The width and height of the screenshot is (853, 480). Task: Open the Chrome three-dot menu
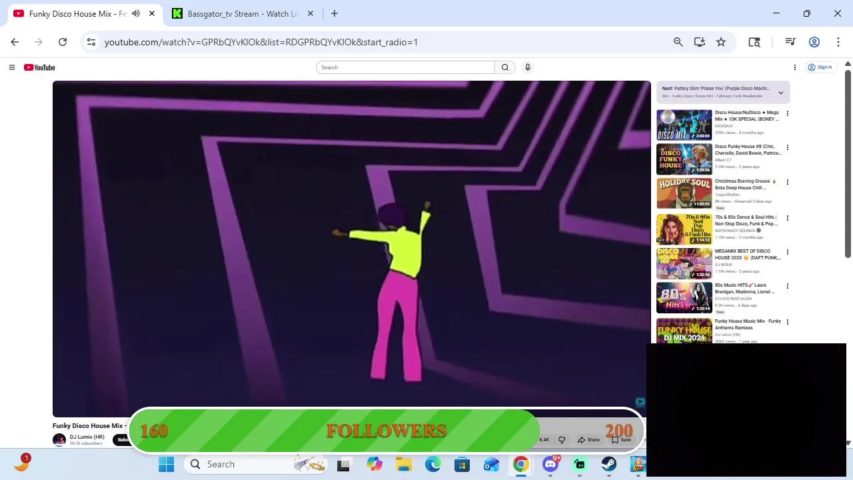(x=838, y=42)
